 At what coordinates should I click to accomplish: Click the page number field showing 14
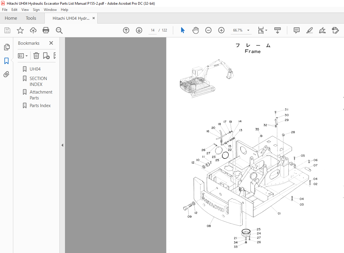tap(153, 30)
